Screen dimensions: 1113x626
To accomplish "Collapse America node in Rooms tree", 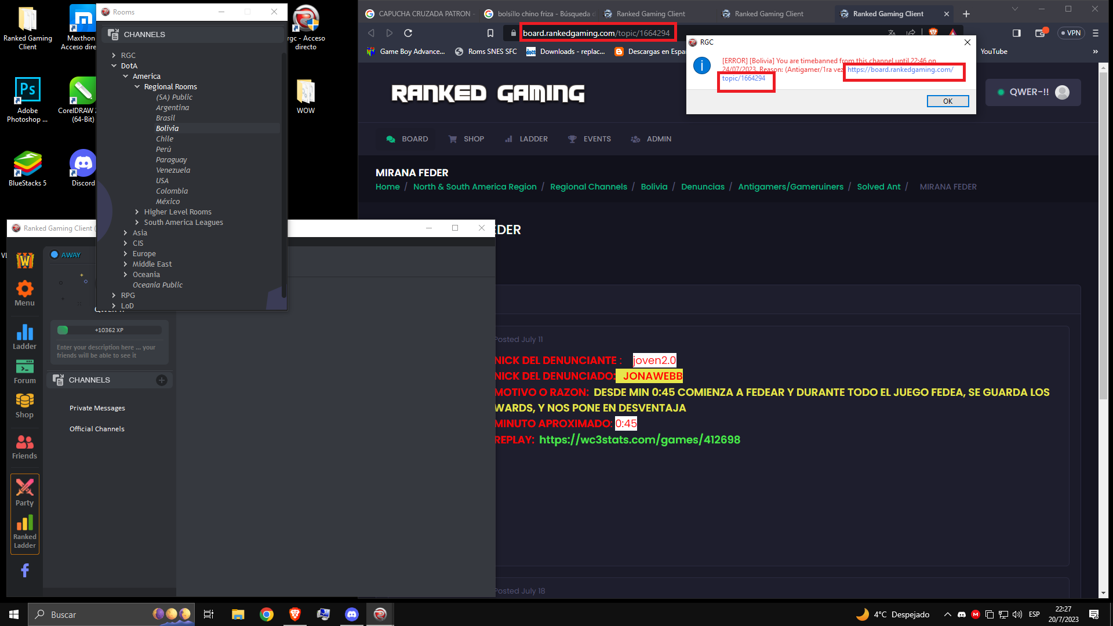I will tap(125, 77).
